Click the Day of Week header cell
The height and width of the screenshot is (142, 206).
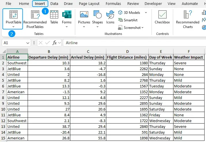(161, 57)
